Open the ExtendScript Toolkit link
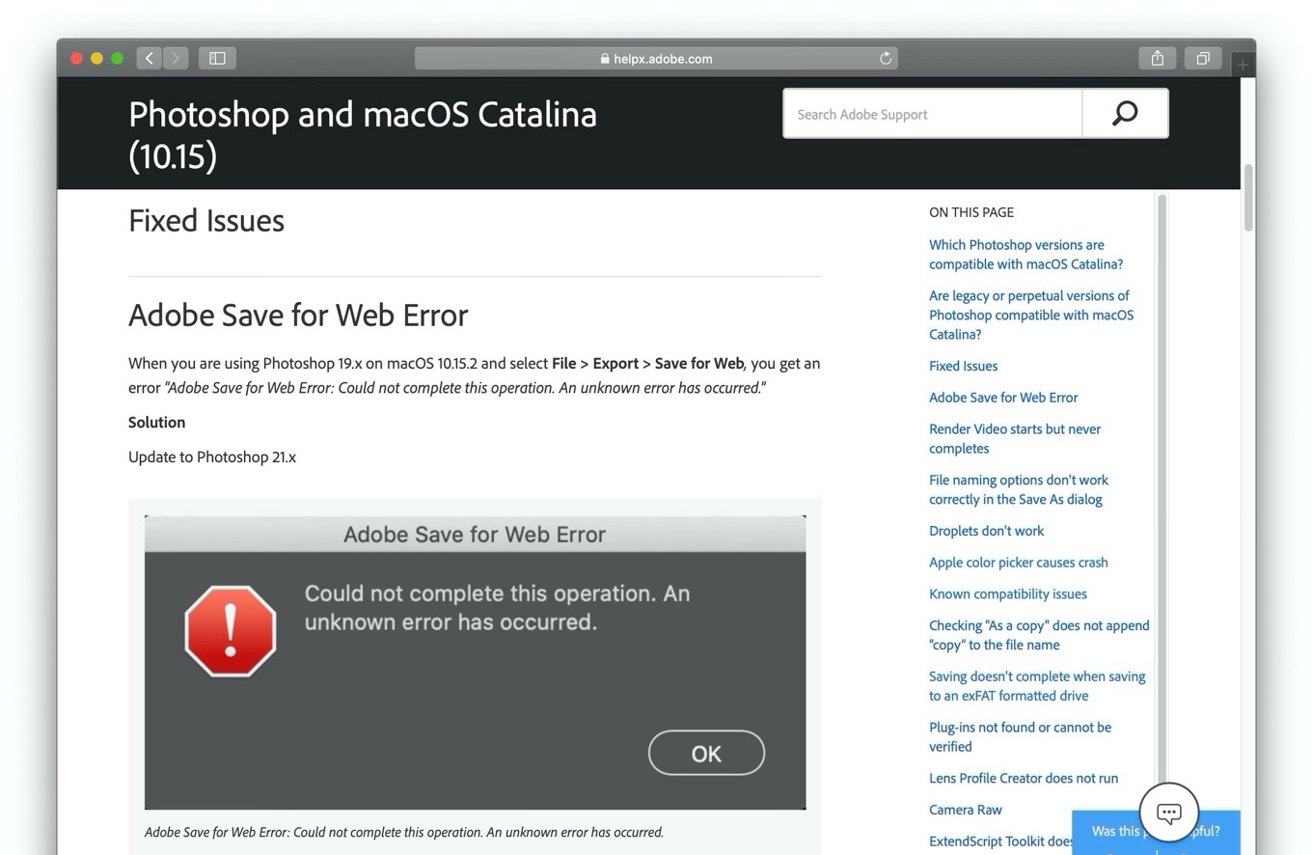Screen dimensions: 1312x855 pyautogui.click(x=1000, y=841)
